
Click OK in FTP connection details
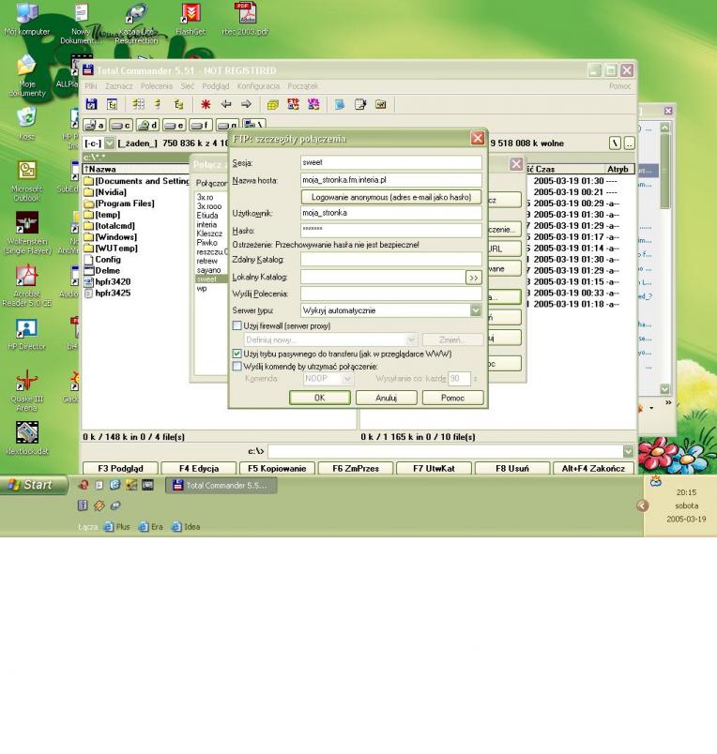(x=319, y=398)
